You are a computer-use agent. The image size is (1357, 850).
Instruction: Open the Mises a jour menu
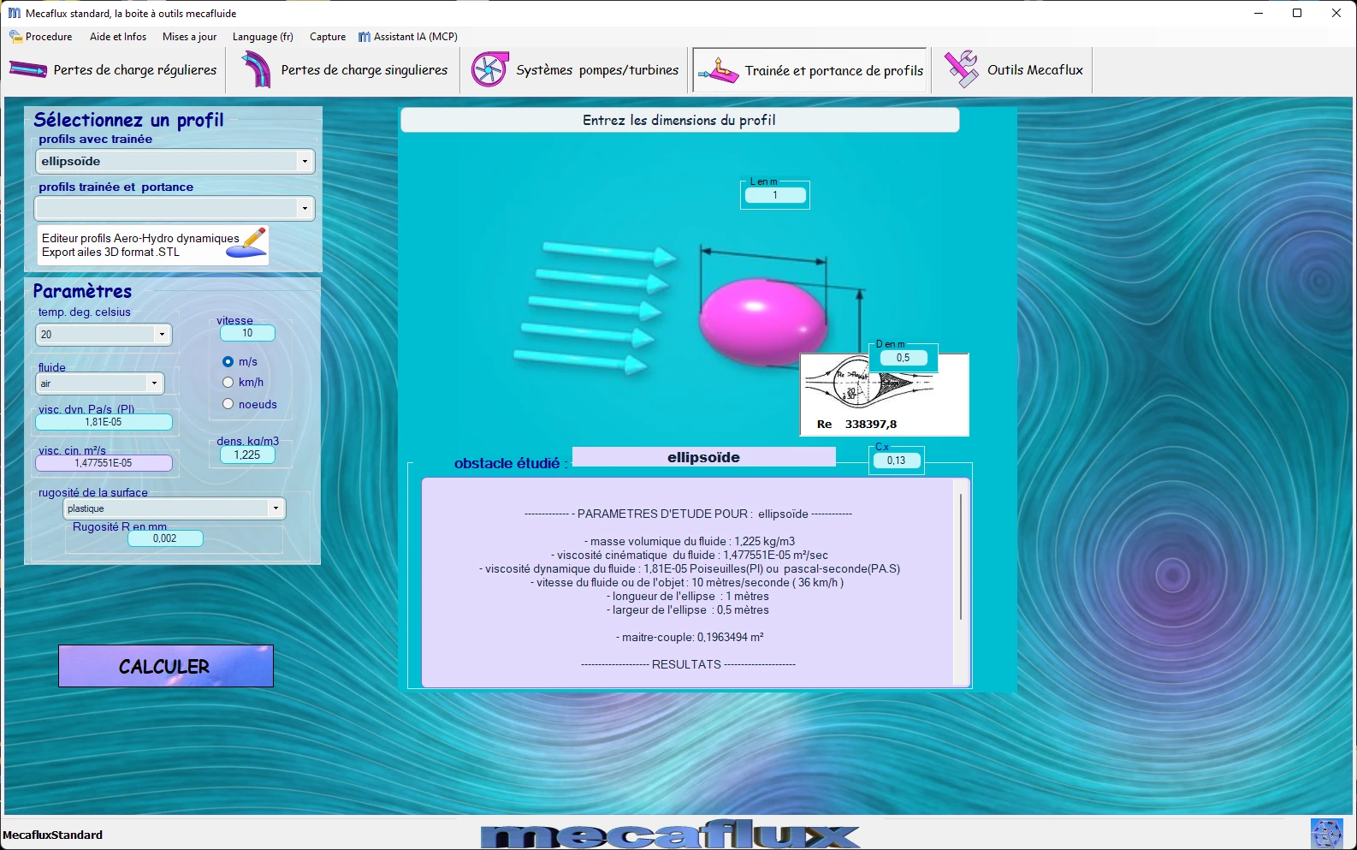(189, 37)
